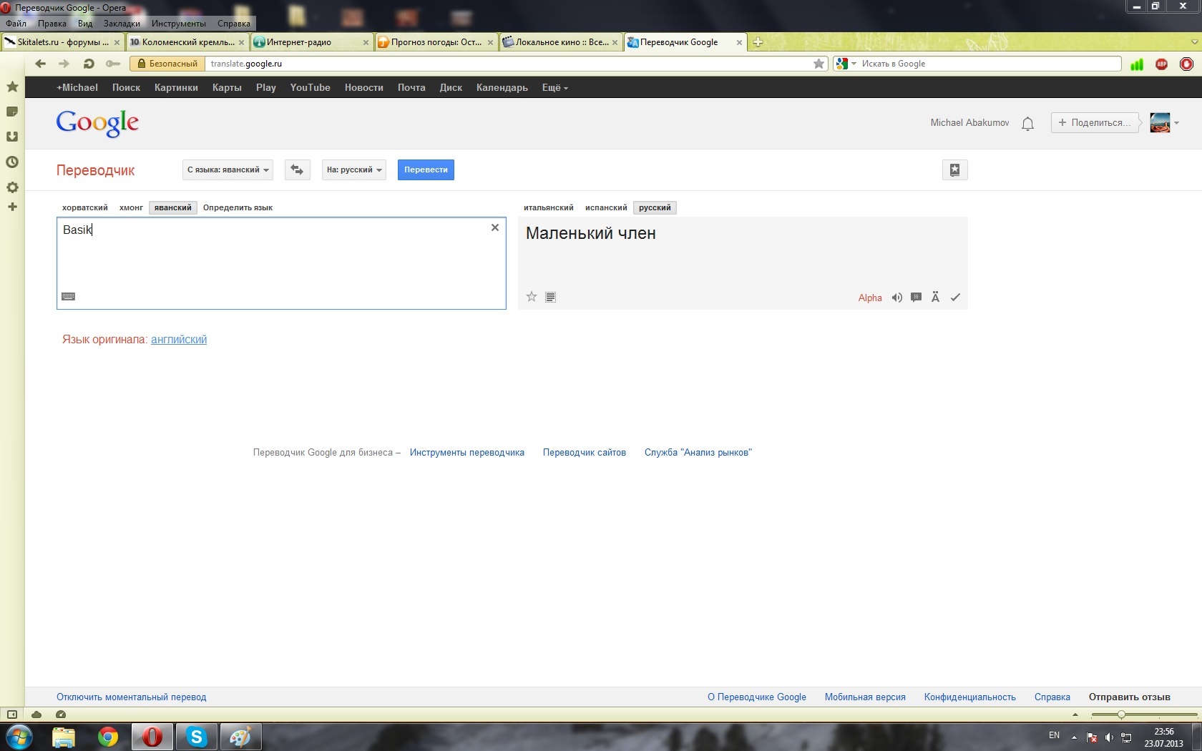Switch to the Skitalets.ru forum tab
1202x751 pixels.
[x=62, y=42]
